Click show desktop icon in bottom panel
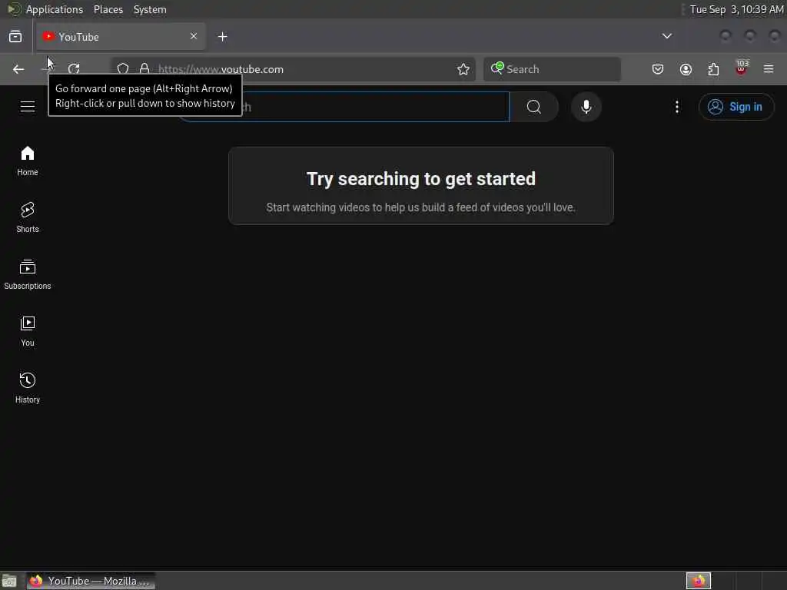Viewport: 787px width, 590px height. [x=9, y=581]
